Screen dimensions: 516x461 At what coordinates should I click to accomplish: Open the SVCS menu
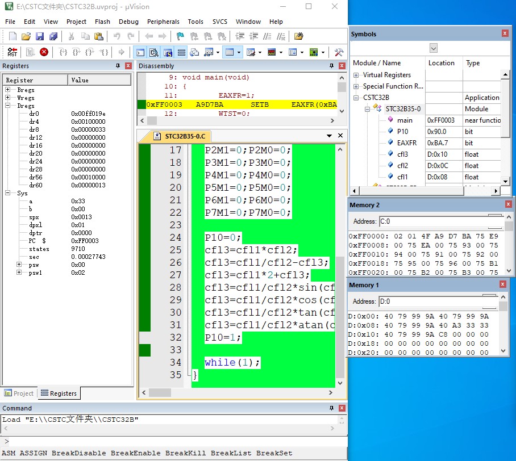click(220, 22)
